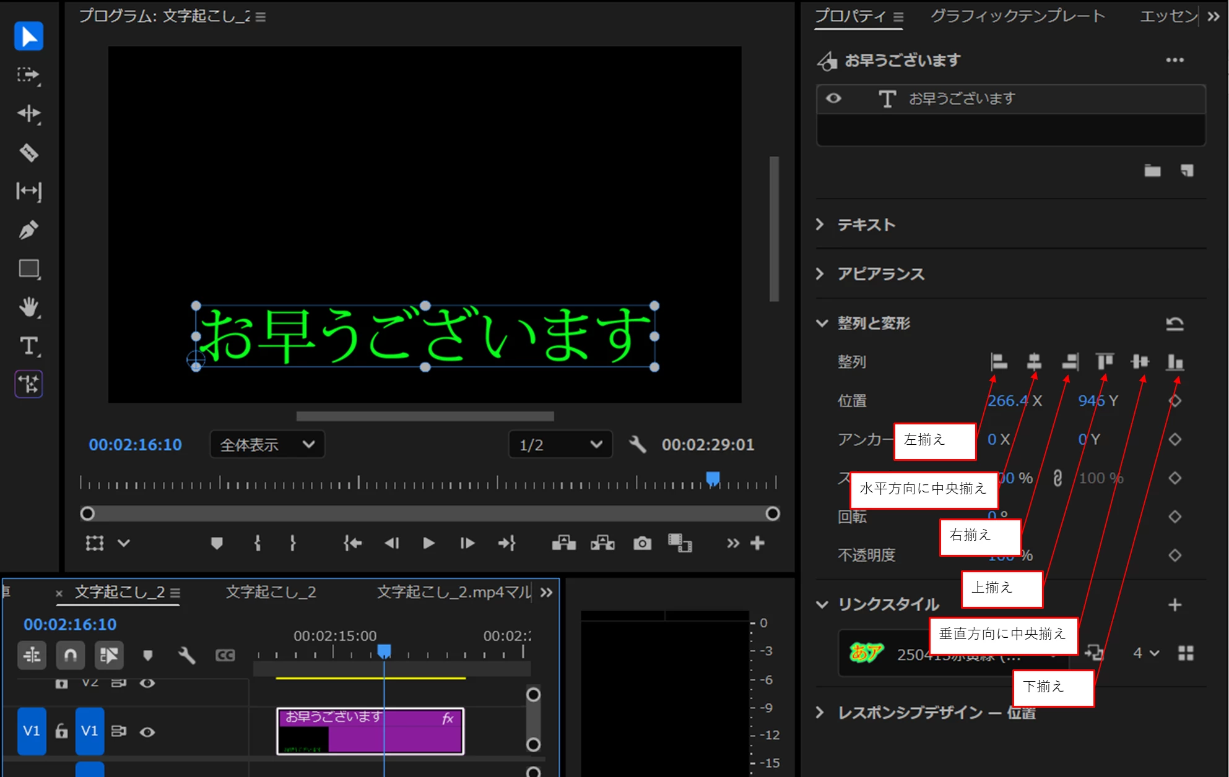Viewport: 1229px width, 777px height.
Task: Click the align bottom edges icon
Action: [x=1175, y=361]
